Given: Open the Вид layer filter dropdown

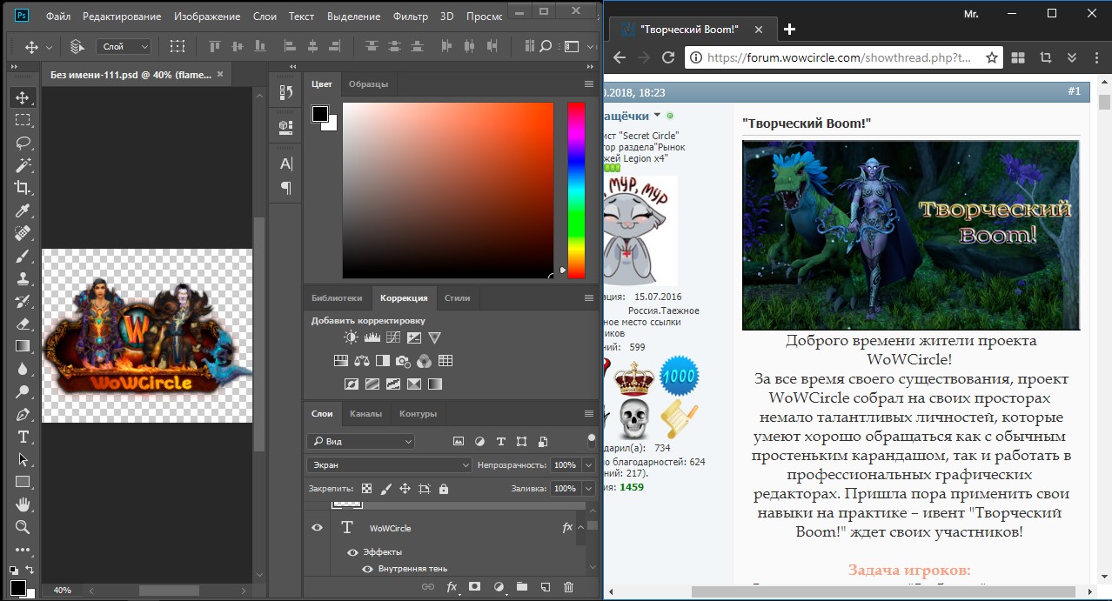Looking at the screenshot, I should 361,442.
